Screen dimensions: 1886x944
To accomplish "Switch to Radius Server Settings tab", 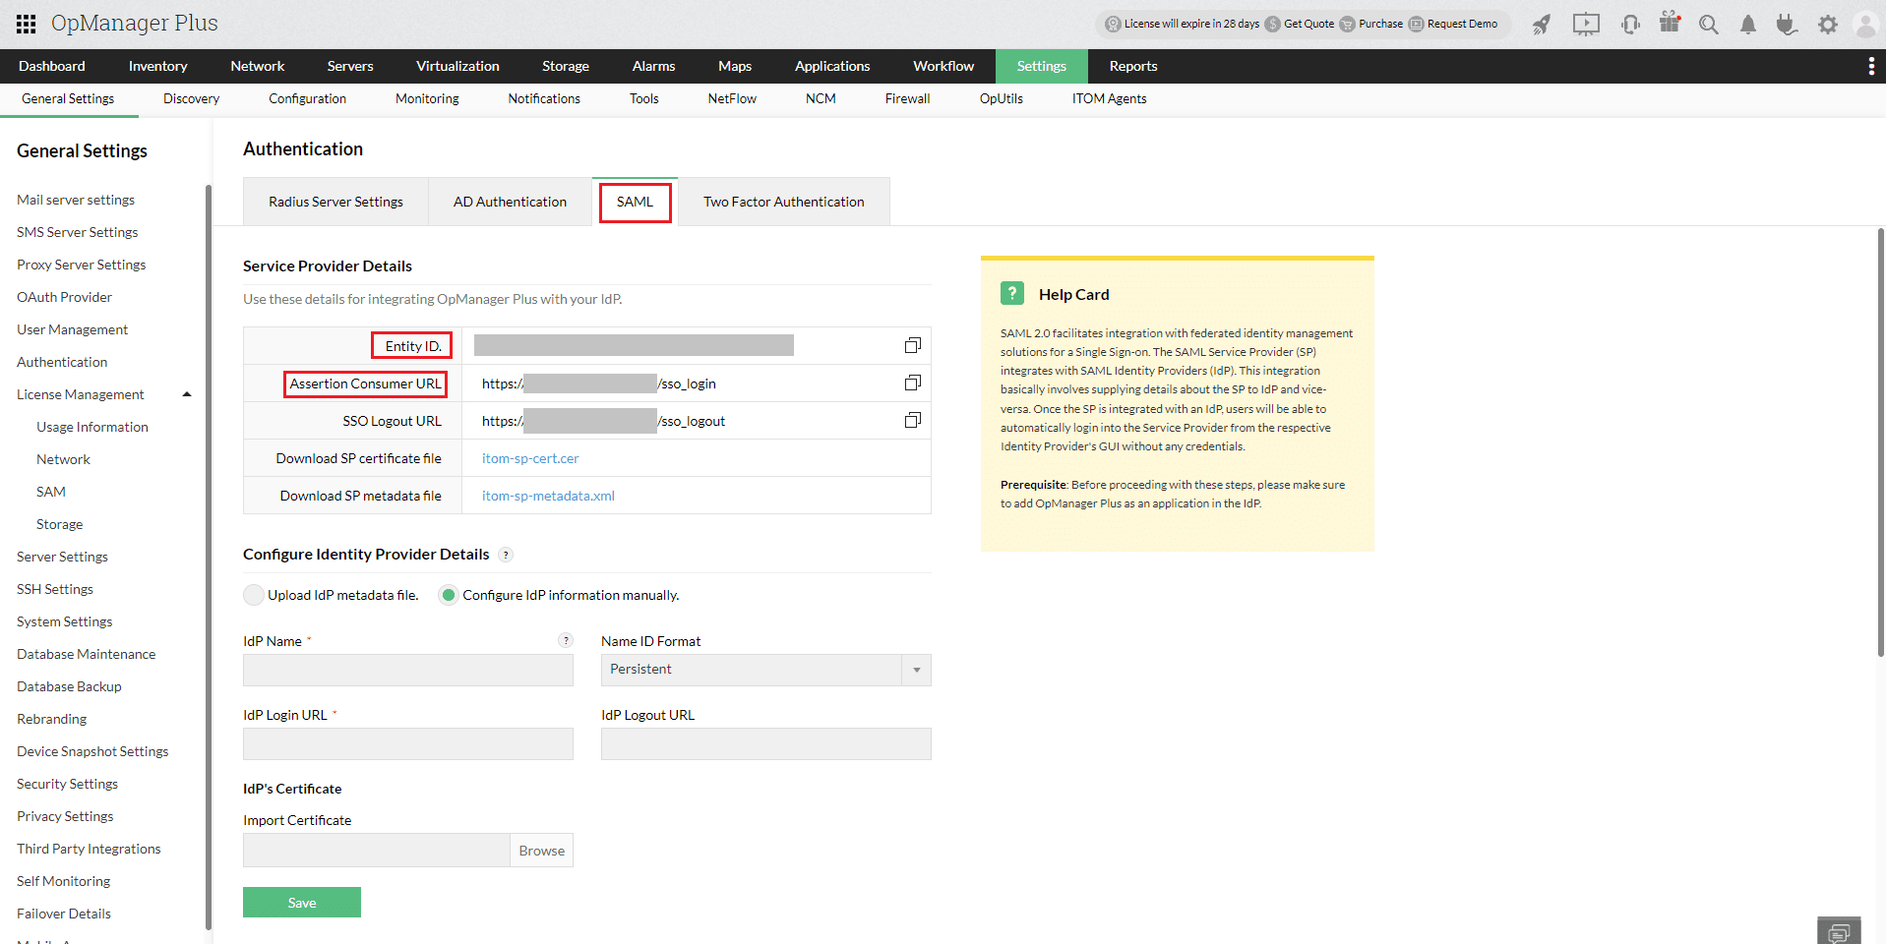I will point(335,202).
